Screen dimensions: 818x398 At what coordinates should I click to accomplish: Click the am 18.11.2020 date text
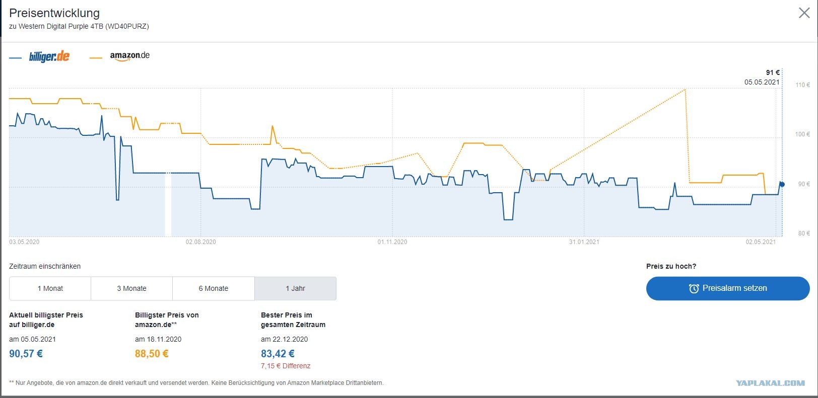coord(158,339)
